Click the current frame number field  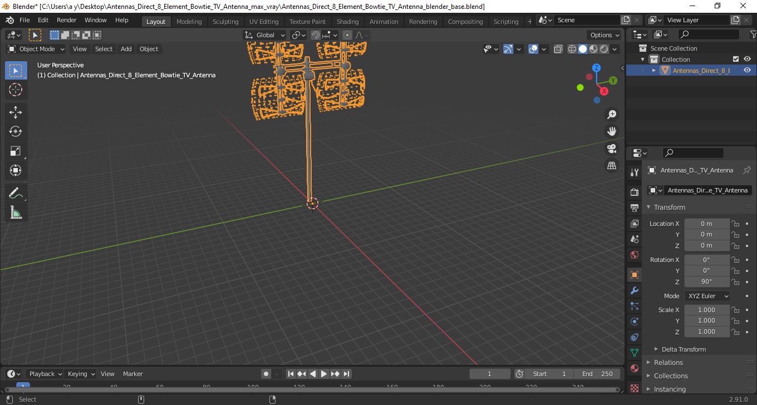click(490, 374)
